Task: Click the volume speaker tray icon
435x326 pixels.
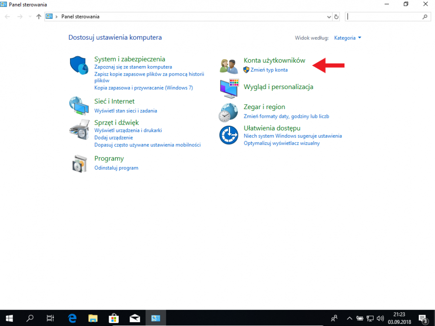Action: click(x=380, y=318)
